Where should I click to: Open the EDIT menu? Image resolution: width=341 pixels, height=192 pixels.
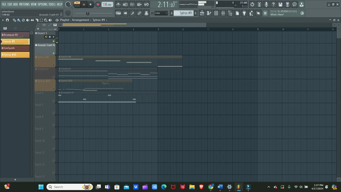[10, 4]
